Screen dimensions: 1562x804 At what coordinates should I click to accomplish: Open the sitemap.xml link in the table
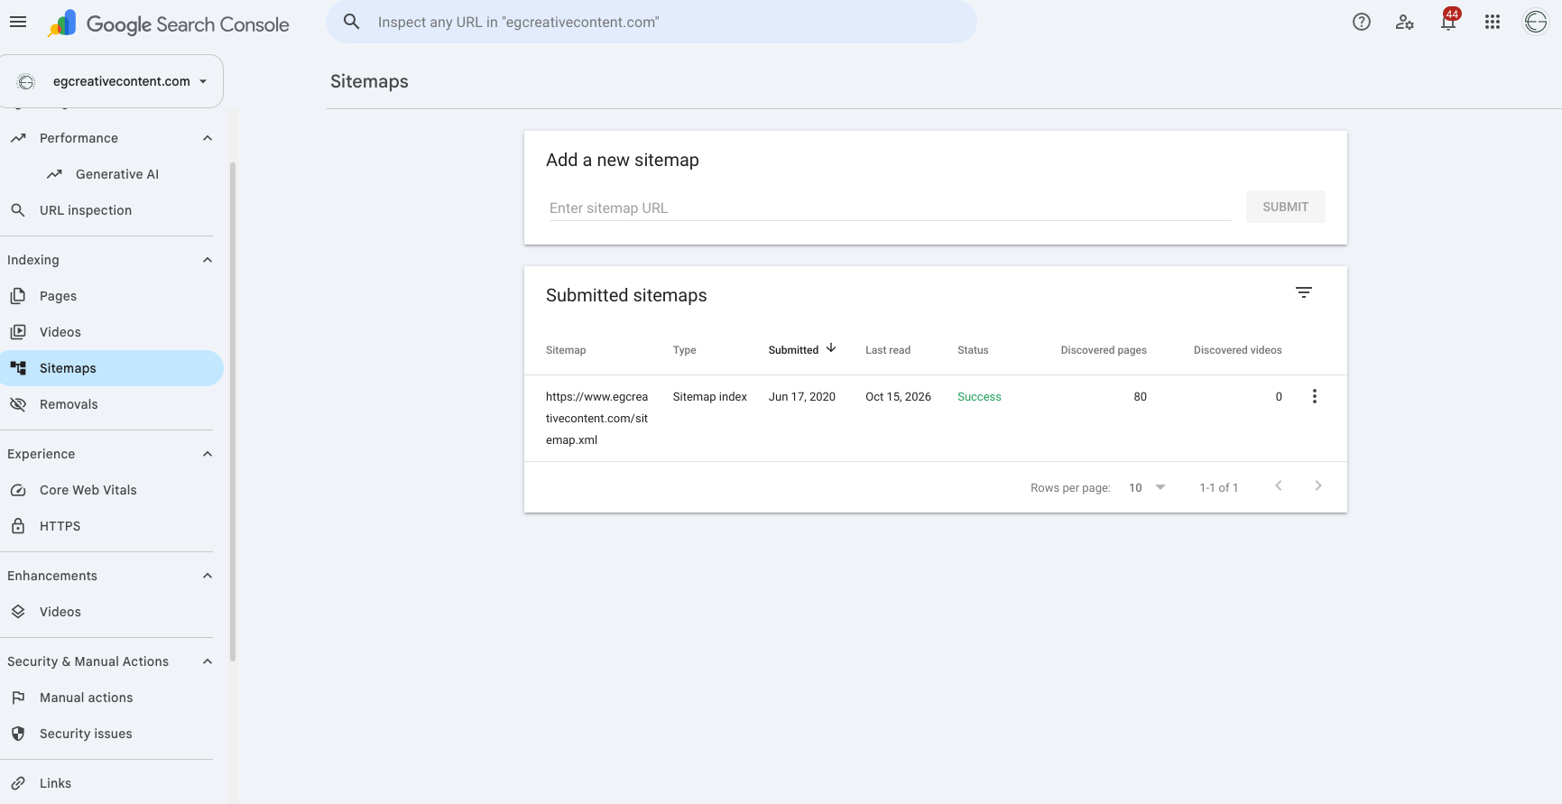tap(596, 418)
